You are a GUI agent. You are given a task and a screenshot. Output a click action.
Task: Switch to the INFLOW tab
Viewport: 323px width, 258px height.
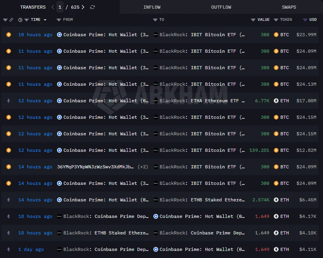coord(152,7)
